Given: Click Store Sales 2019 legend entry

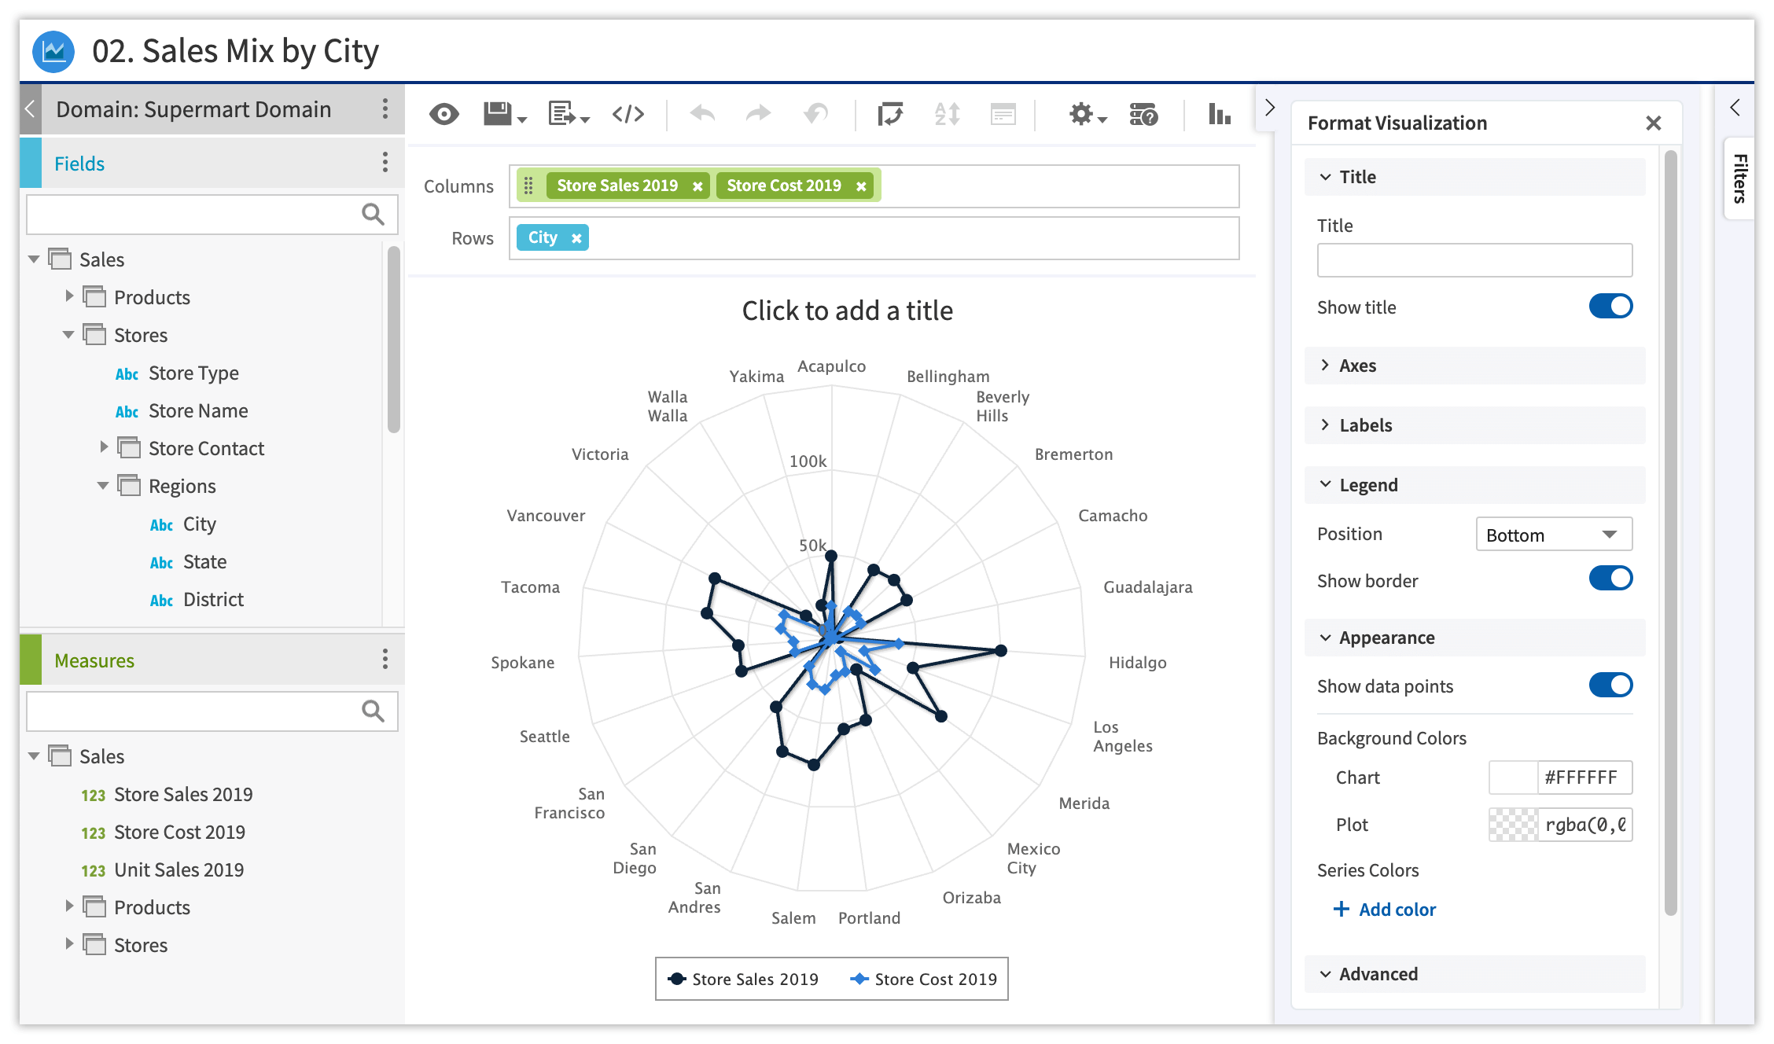Looking at the screenshot, I should click(743, 980).
